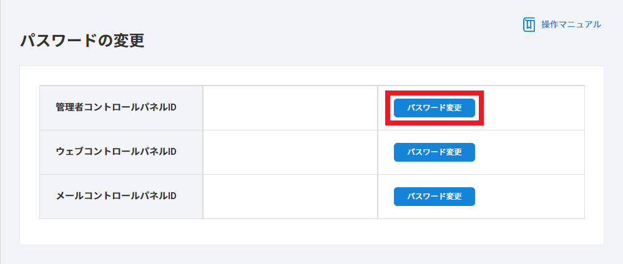623x264 pixels.
Task: Click the 操作マニュアル book icon
Action: coord(529,24)
